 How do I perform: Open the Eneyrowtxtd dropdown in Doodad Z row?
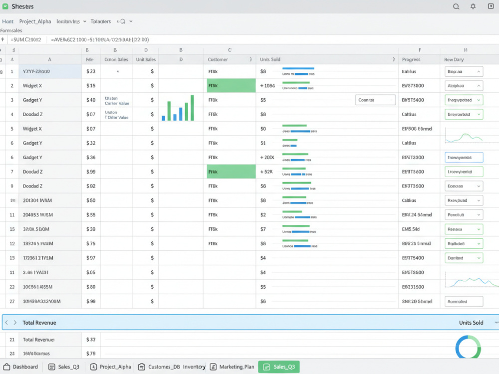click(464, 114)
